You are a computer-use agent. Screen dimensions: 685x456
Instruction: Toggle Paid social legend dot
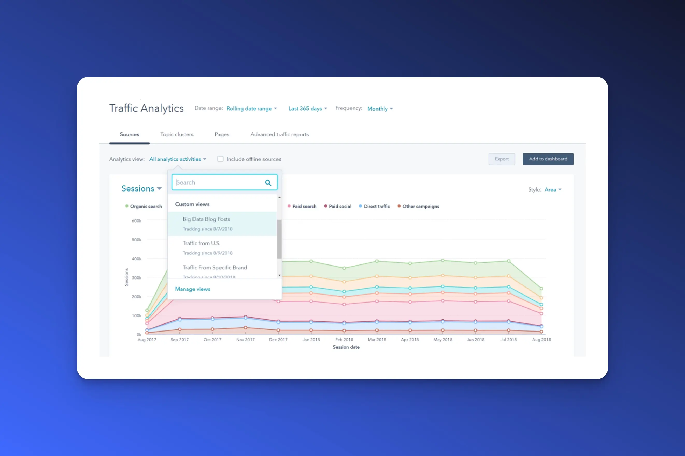coord(325,206)
